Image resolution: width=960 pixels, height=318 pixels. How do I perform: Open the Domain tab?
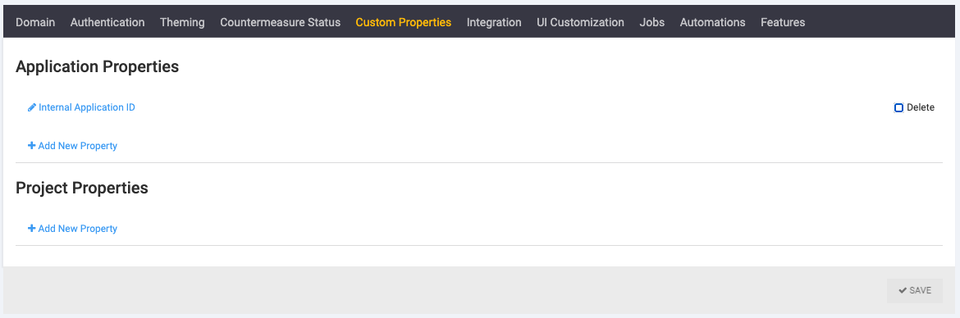(35, 22)
